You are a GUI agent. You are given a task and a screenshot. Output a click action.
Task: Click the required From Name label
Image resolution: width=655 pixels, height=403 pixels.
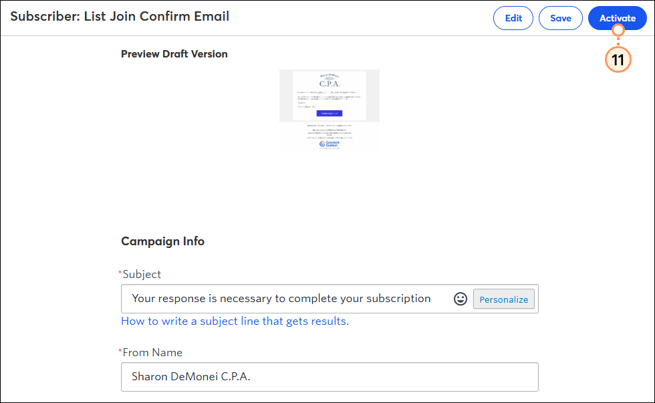click(150, 352)
